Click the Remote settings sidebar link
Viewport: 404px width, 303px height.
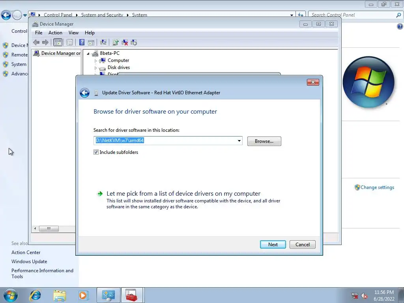click(19, 55)
